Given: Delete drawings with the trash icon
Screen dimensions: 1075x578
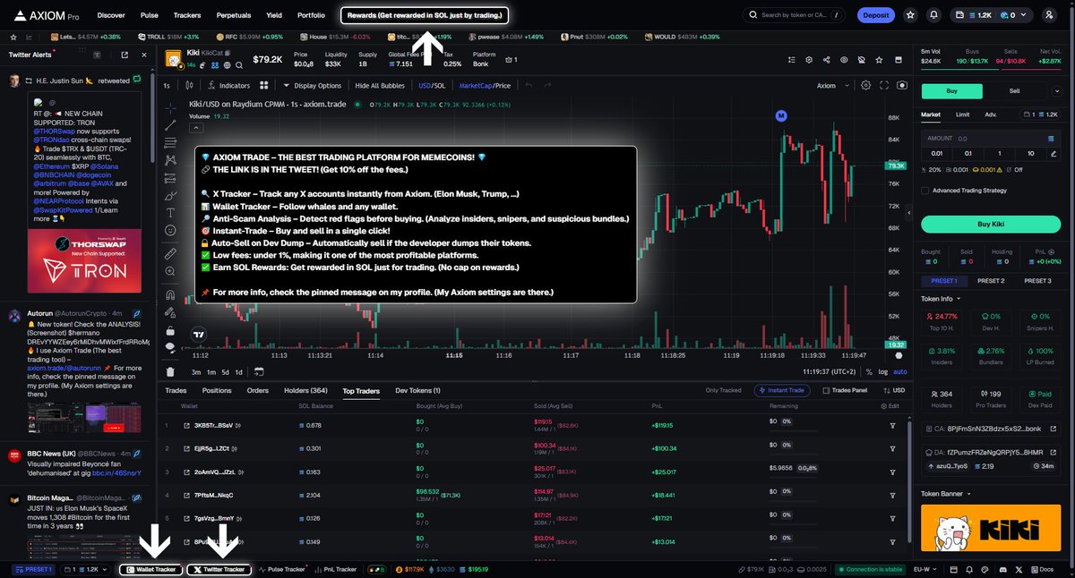Looking at the screenshot, I should click(x=170, y=371).
